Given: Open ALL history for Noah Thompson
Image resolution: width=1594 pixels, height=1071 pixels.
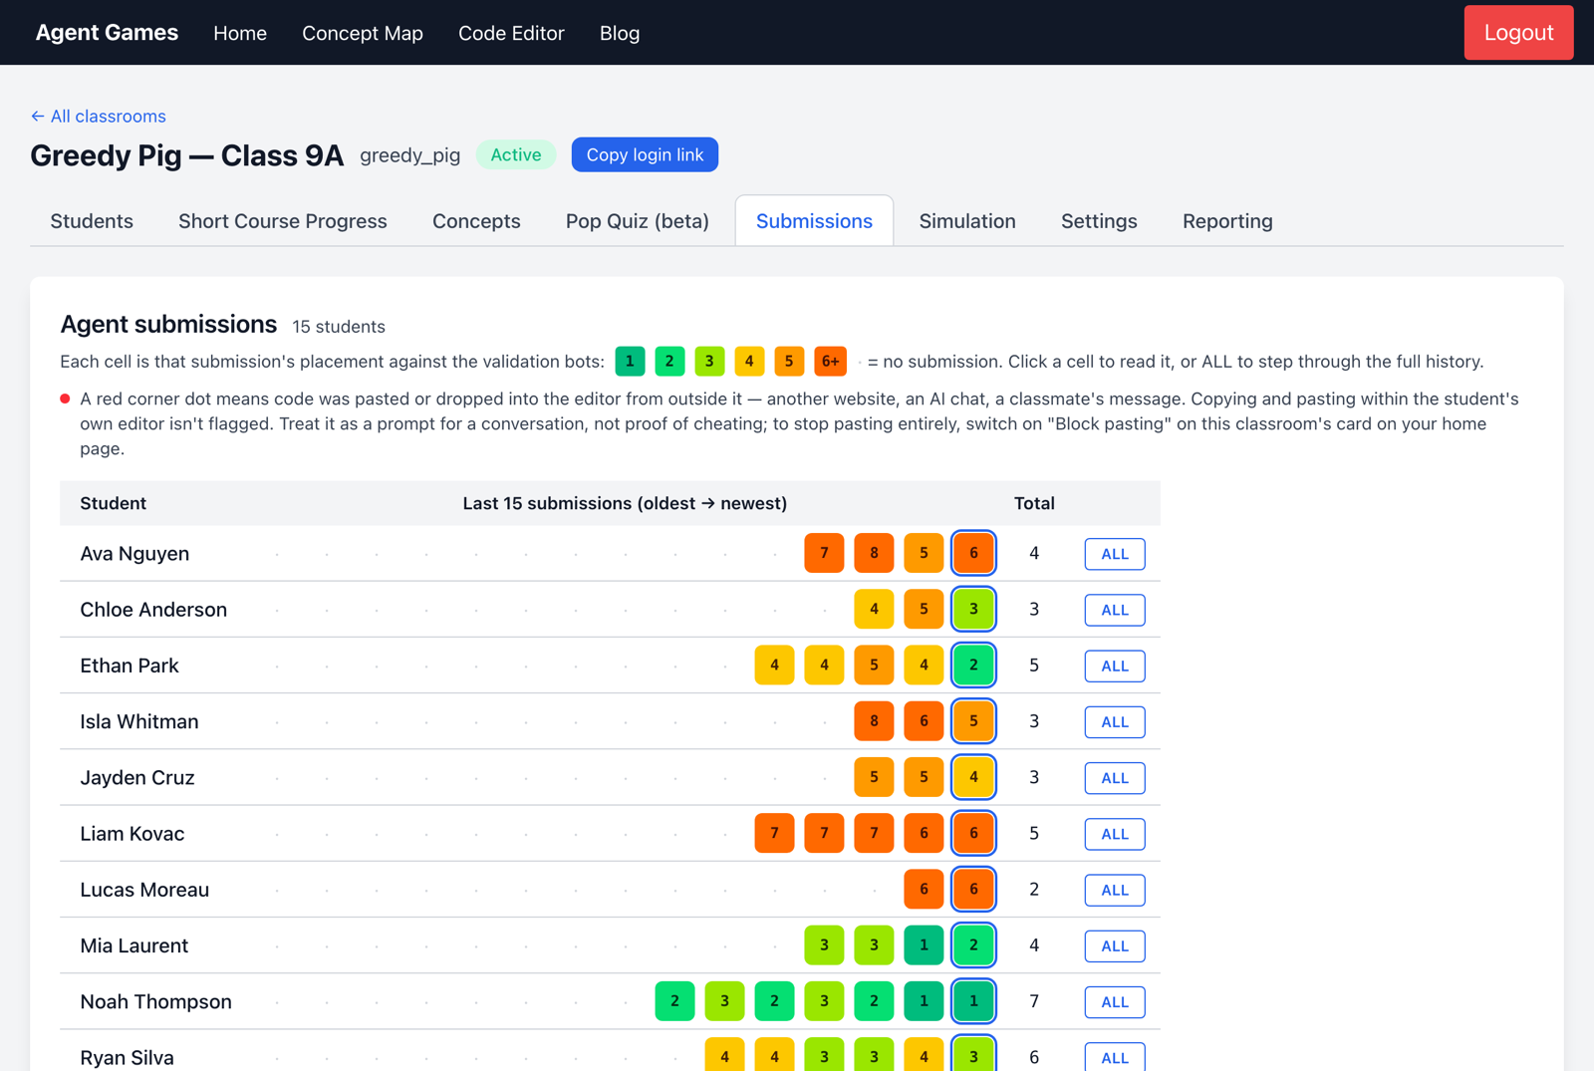Looking at the screenshot, I should [x=1115, y=1002].
